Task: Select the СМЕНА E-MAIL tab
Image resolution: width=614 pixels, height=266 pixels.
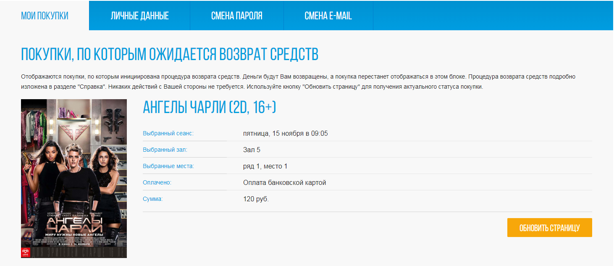Action: [x=328, y=16]
